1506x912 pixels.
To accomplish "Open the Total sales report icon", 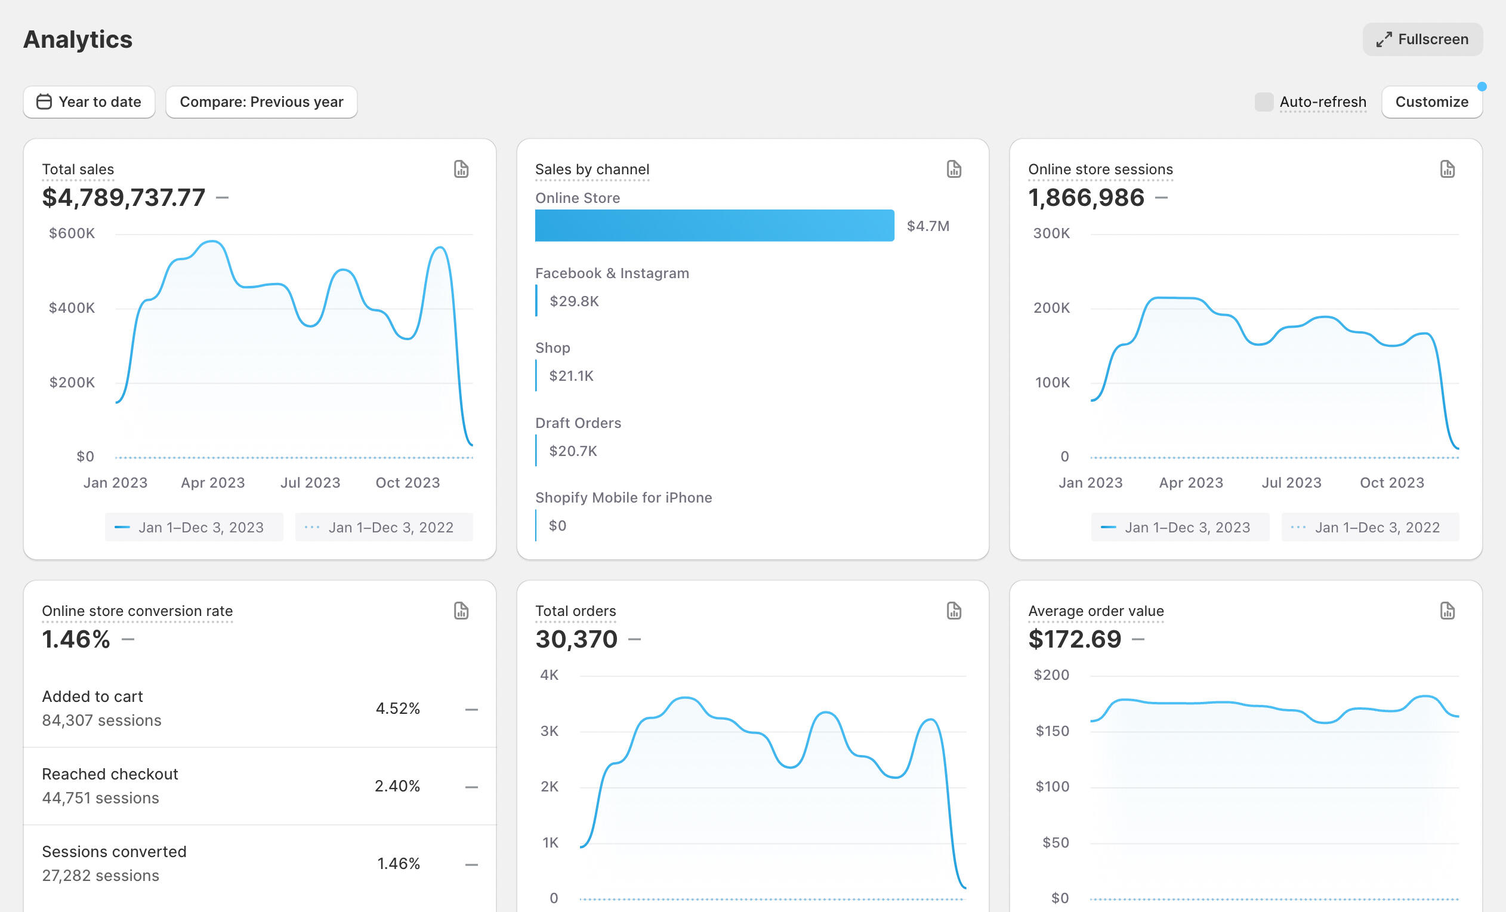I will click(461, 170).
